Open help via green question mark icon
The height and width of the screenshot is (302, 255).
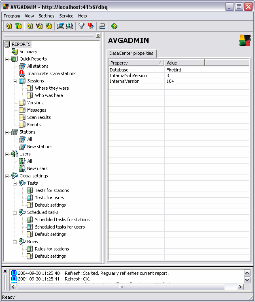[x=114, y=26]
